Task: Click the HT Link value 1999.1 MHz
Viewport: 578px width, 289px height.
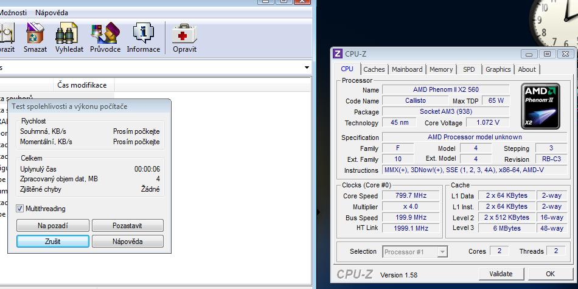Action: (411, 228)
